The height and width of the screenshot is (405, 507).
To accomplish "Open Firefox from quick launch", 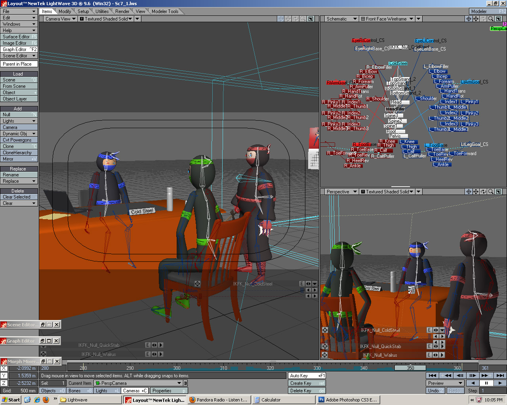I will click(46, 400).
